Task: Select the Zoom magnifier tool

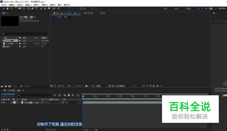Action: coord(11,9)
